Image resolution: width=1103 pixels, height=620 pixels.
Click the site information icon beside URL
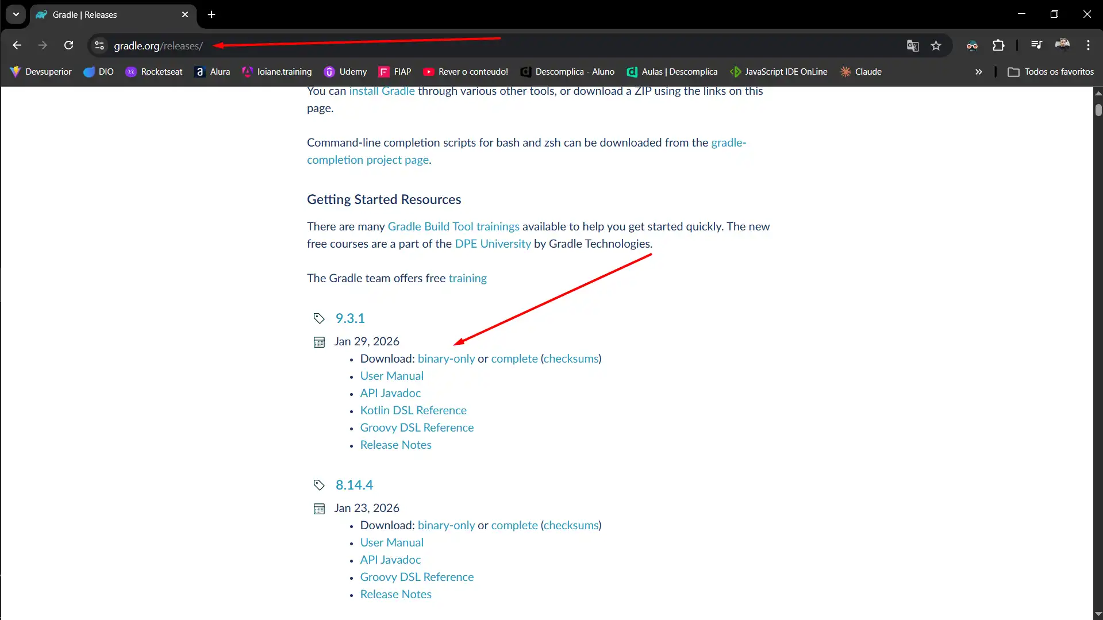tap(99, 45)
